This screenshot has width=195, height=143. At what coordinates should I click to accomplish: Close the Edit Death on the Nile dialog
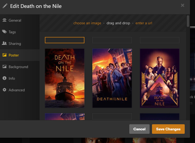pyautogui.click(x=182, y=5)
